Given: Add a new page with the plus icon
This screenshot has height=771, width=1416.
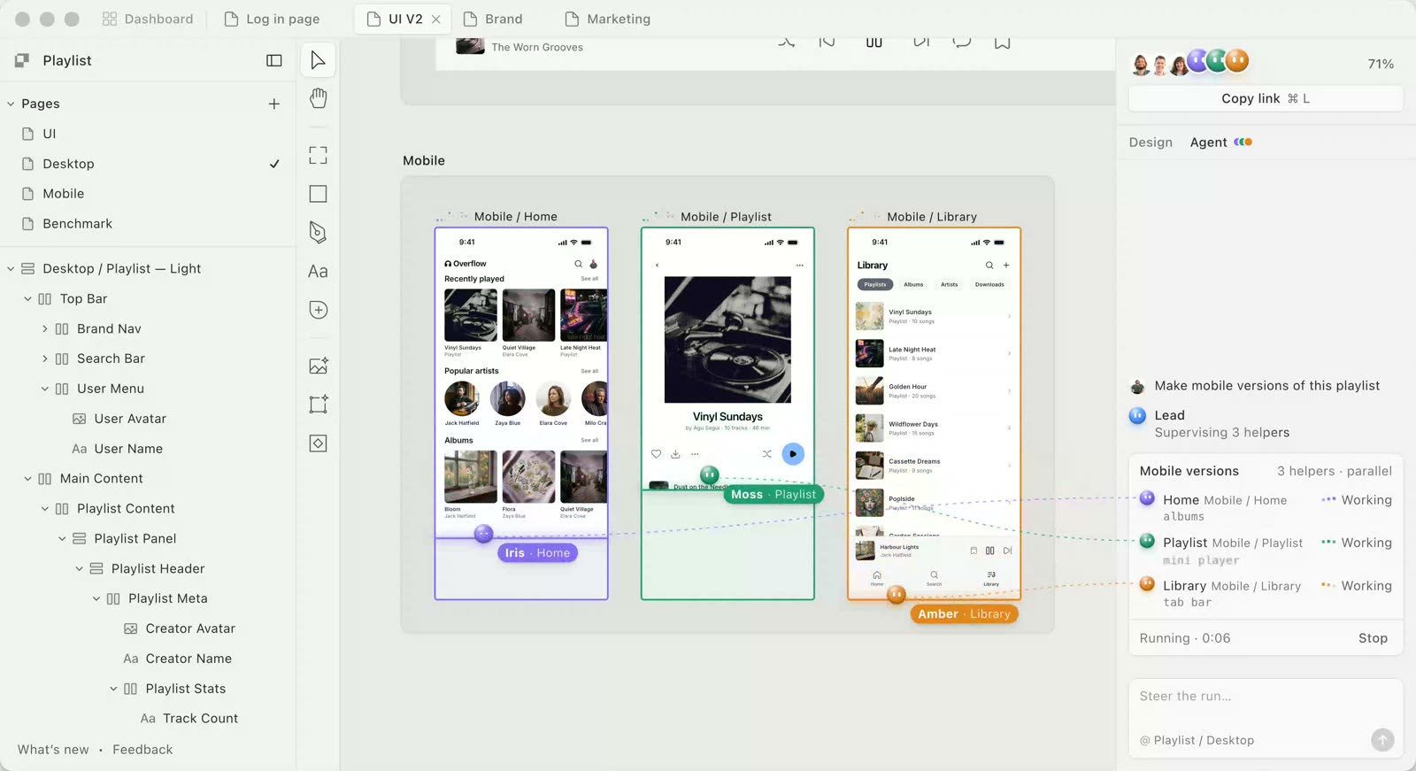Looking at the screenshot, I should coord(274,104).
